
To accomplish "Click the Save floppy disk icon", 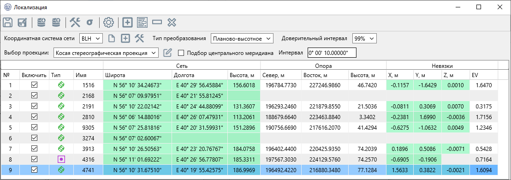I will tap(7, 23).
